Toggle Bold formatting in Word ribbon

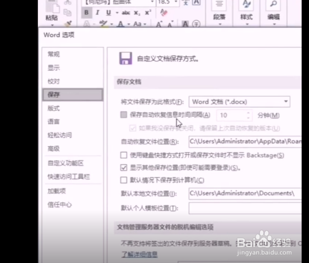[x=86, y=12]
